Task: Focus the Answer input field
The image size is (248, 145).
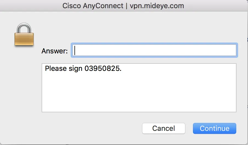Action: (x=154, y=50)
